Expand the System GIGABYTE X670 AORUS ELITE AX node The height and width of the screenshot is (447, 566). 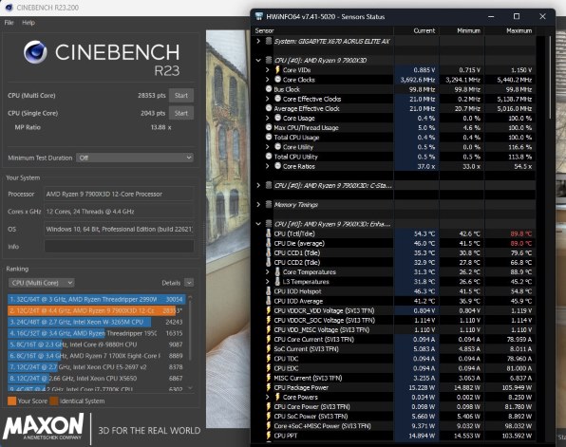tap(258, 41)
